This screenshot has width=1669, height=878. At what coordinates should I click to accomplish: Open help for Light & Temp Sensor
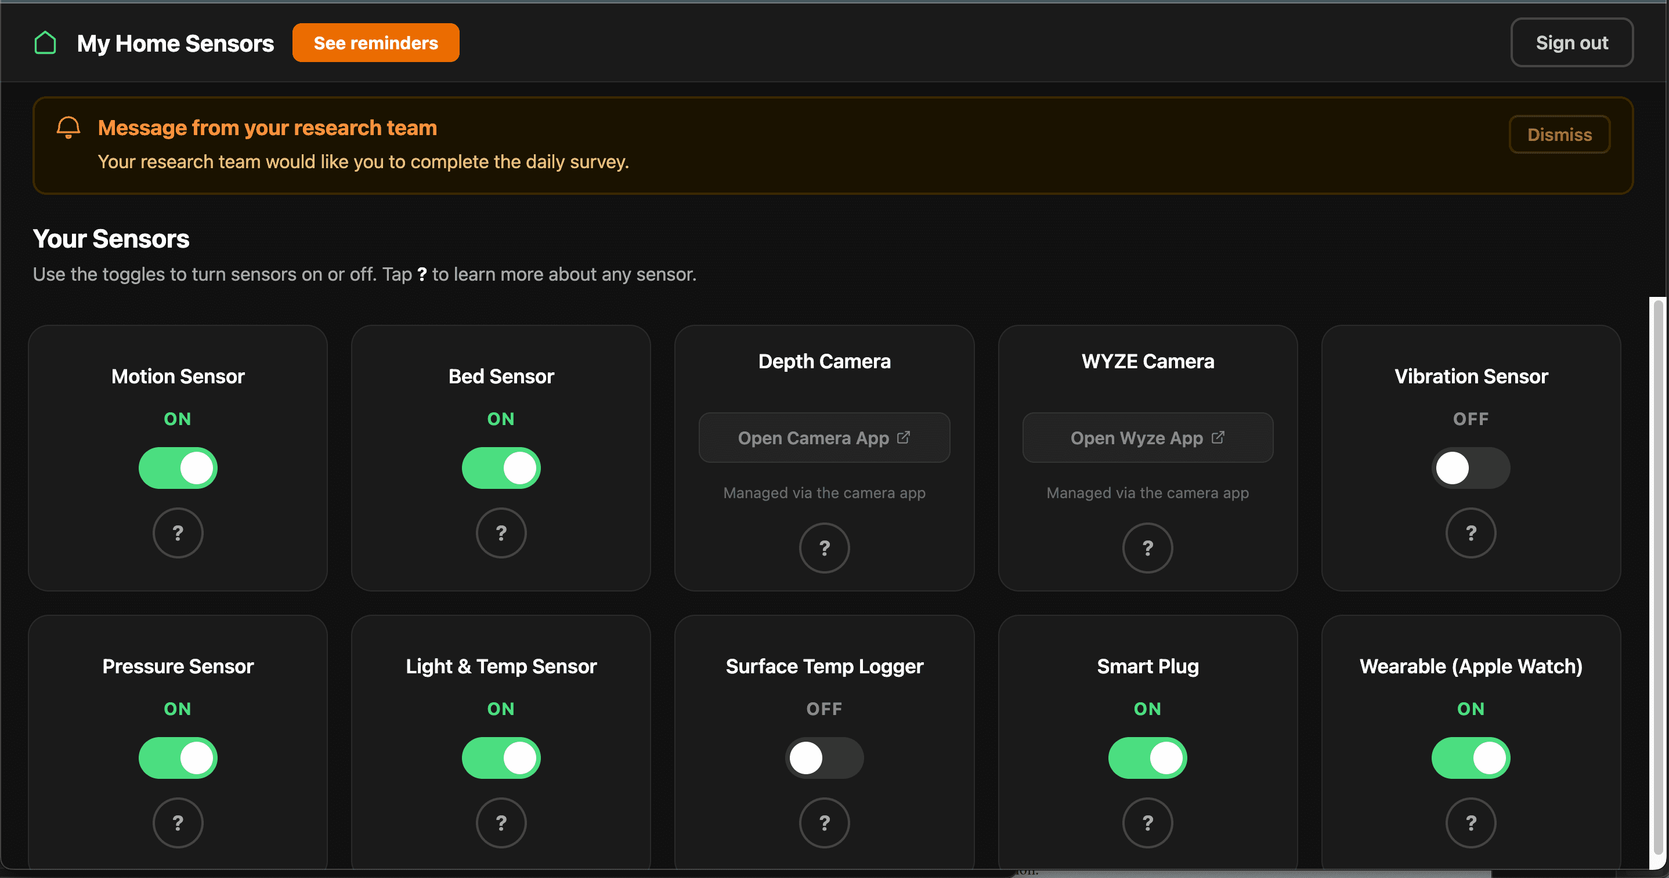coord(501,822)
